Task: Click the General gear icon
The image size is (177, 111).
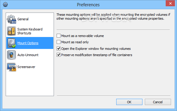Action: tap(12, 19)
